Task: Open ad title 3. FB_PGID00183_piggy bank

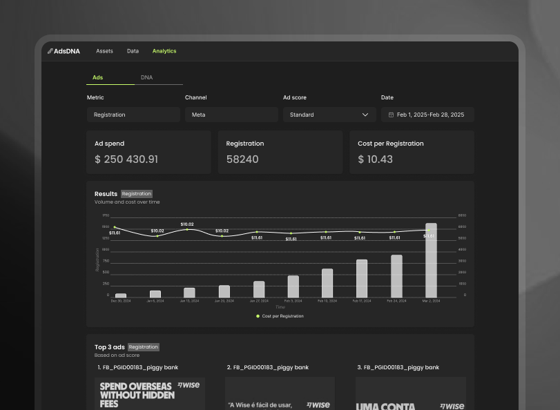Action: pyautogui.click(x=398, y=367)
